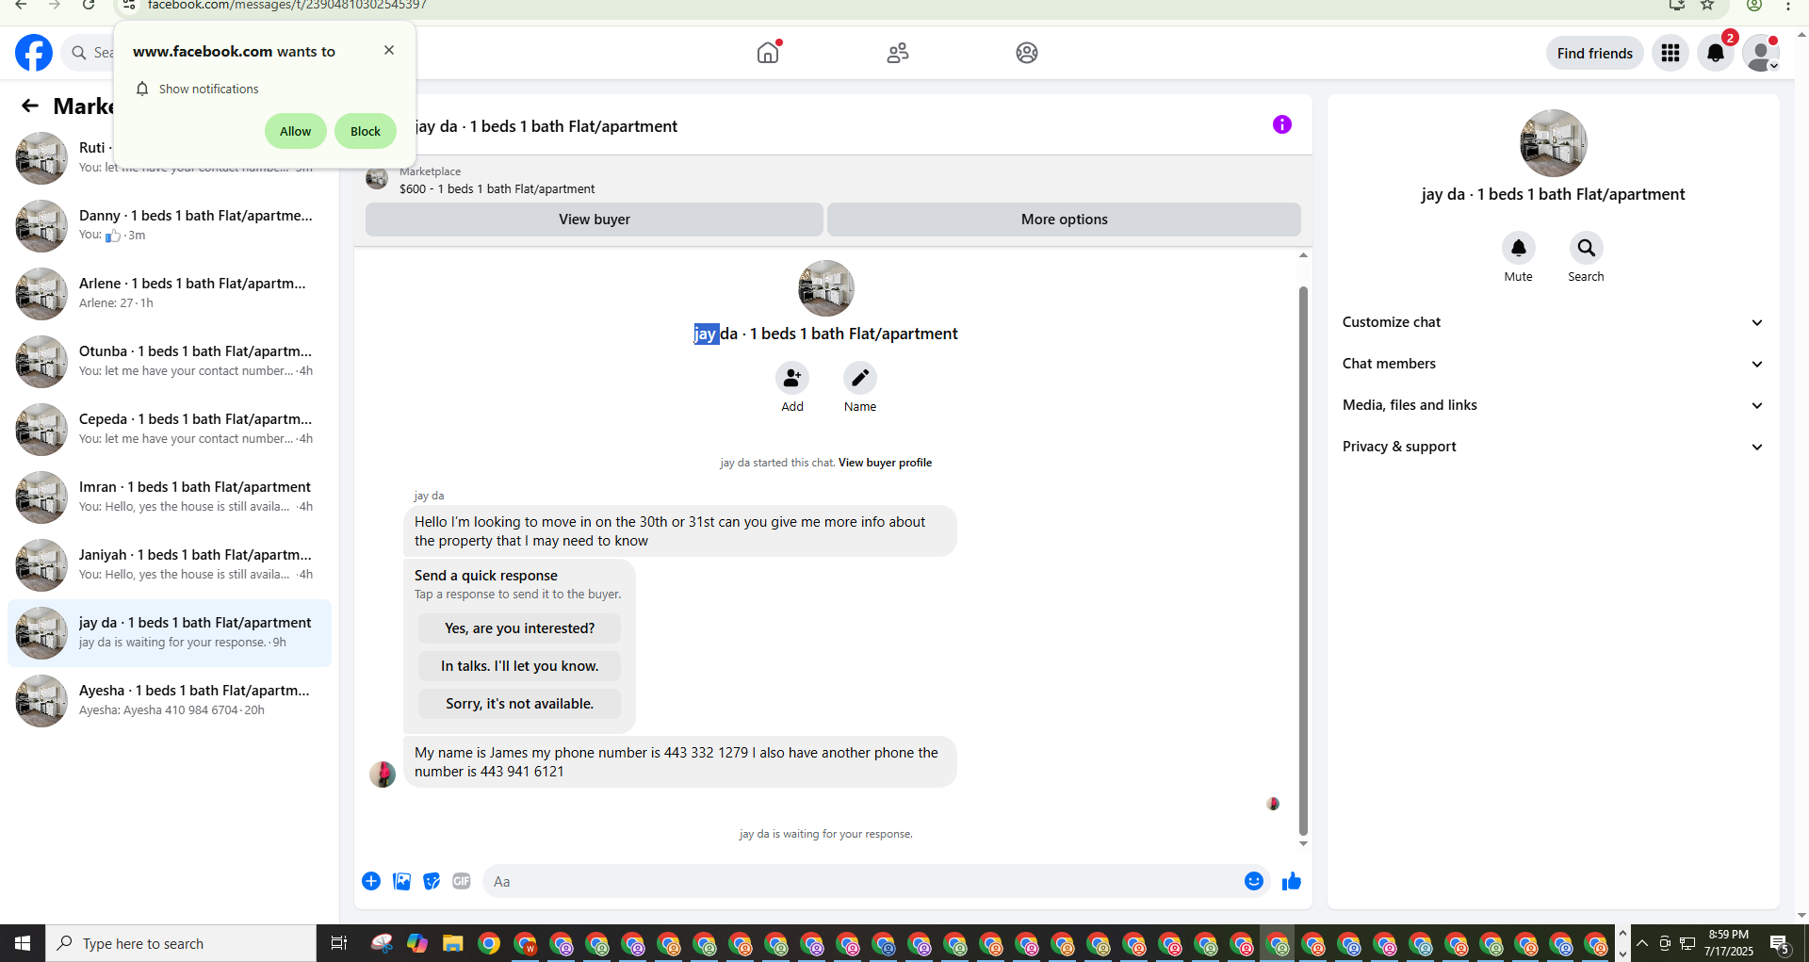Bookmark this page with star icon
This screenshot has width=1809, height=962.
coord(1707,5)
